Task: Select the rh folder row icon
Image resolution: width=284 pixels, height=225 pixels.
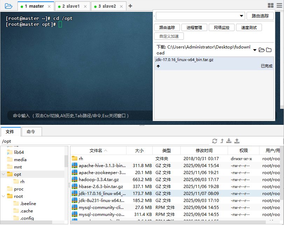Action: pyautogui.click(x=75, y=158)
